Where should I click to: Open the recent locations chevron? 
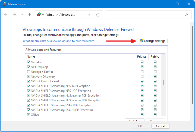(22, 14)
